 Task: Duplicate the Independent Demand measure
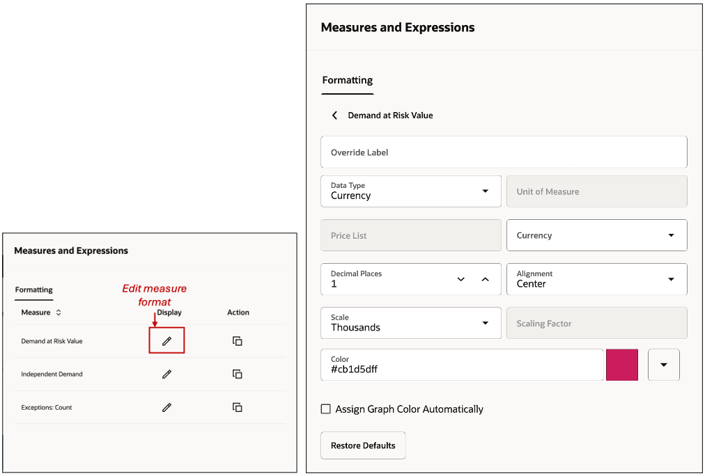pyautogui.click(x=238, y=374)
